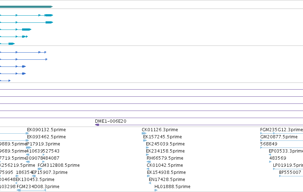Click the arrow glyph under CK01126.3prime
Viewport: 303px width, 192px height.
point(144,133)
